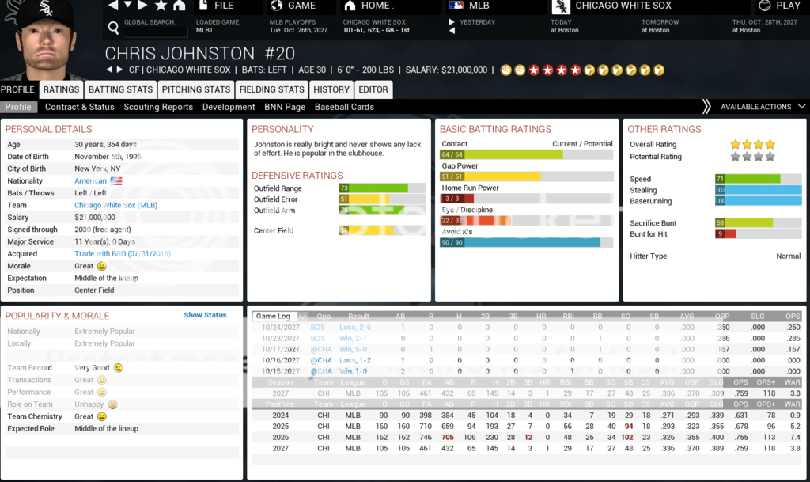Click the star bookmark icon
Image resolution: width=810 pixels, height=482 pixels.
161,6
